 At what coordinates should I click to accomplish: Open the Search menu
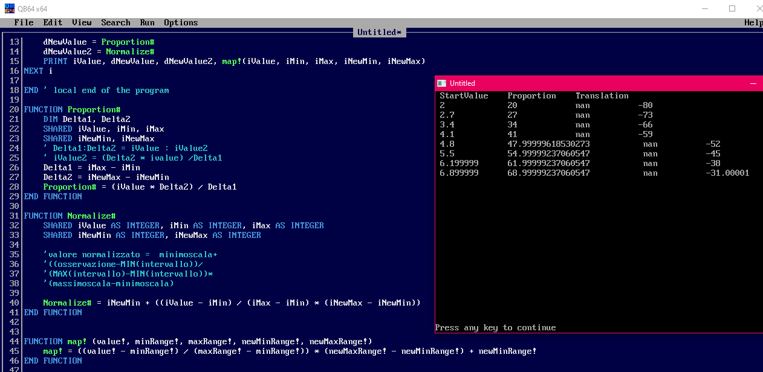[115, 22]
